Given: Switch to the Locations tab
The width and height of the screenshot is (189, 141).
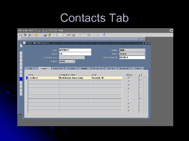Looking at the screenshot, I should point(58,68).
